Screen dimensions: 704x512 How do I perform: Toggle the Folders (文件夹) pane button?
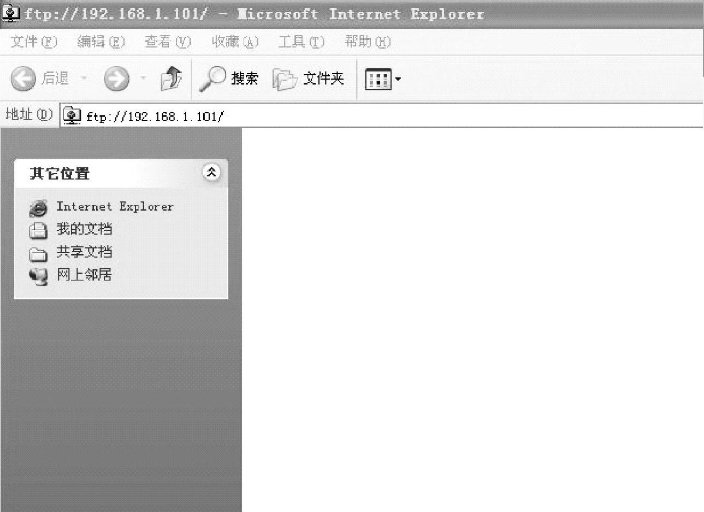309,79
